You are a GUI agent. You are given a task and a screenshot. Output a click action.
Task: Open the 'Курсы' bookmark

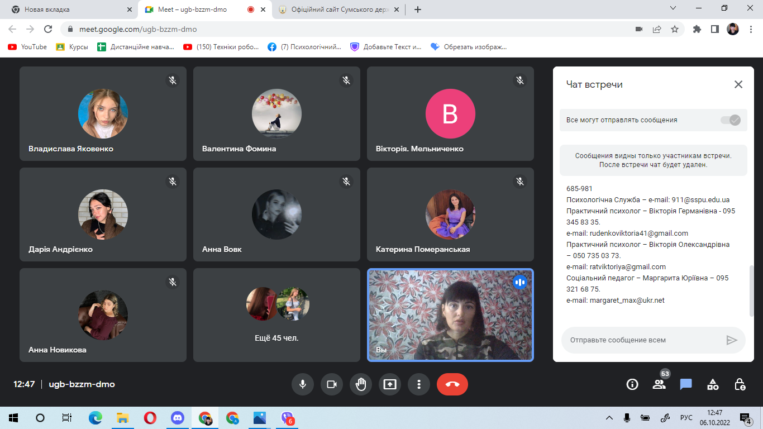pos(72,47)
